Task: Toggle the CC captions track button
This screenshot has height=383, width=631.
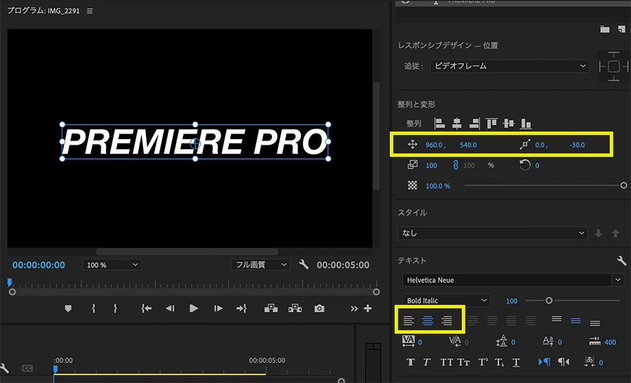Action: pyautogui.click(x=27, y=368)
